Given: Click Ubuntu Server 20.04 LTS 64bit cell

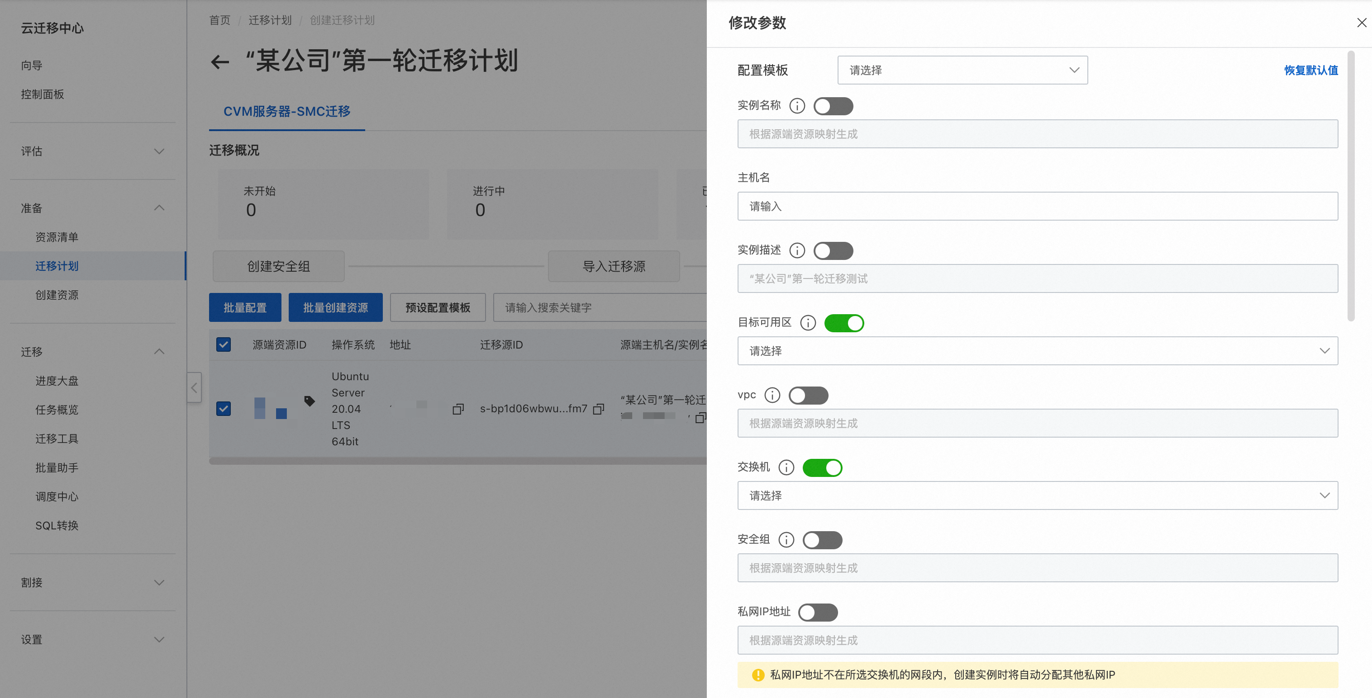Looking at the screenshot, I should click(x=350, y=409).
